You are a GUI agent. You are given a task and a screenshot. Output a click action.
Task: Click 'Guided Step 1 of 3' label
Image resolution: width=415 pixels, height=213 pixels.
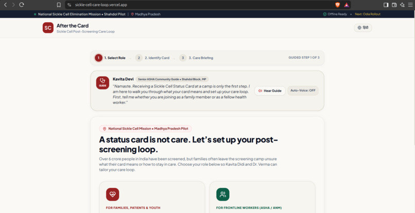[304, 58]
